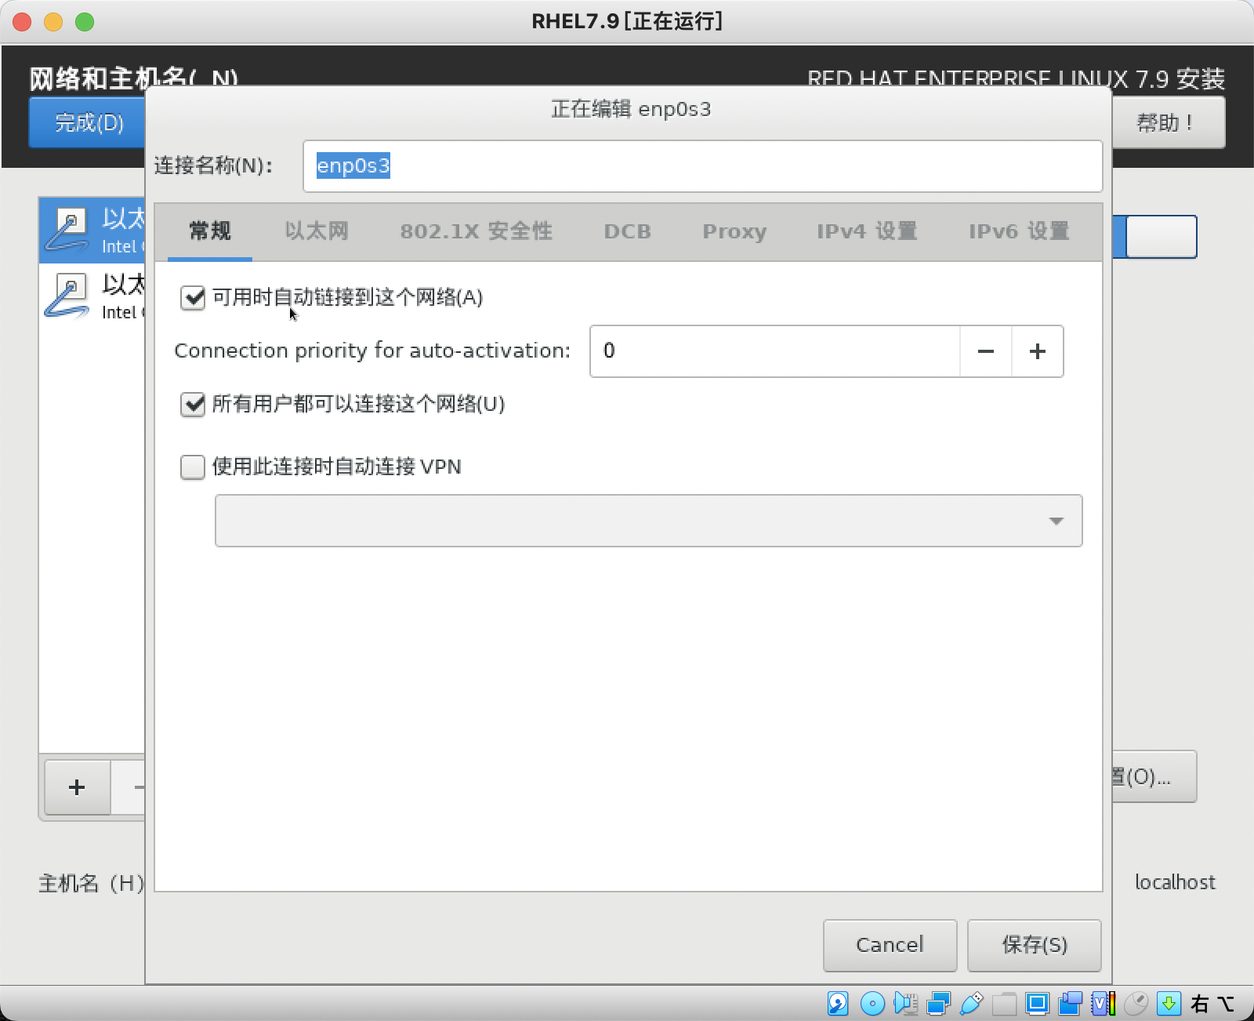Click the localhost hostname text
Viewport: 1254px width, 1021px height.
pos(1175,882)
